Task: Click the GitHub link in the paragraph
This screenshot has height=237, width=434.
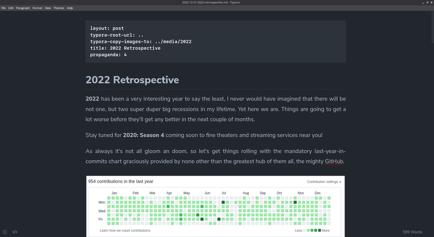Action: [x=334, y=161]
